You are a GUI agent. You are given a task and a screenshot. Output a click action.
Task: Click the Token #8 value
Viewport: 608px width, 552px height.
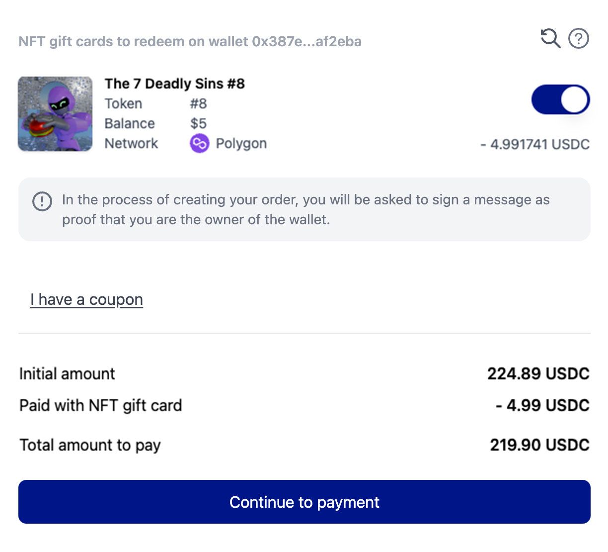click(198, 103)
